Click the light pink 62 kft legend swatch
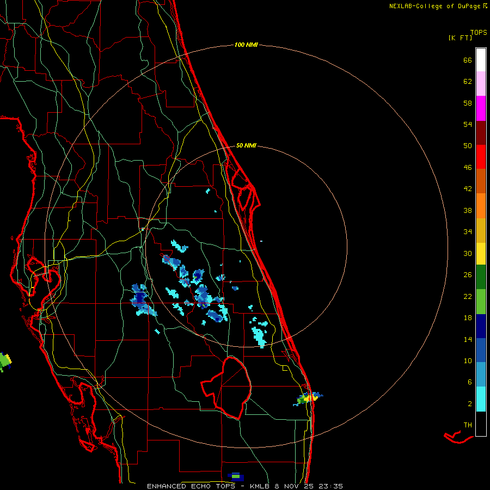Image resolution: width=490 pixels, height=490 pixels. click(x=481, y=84)
